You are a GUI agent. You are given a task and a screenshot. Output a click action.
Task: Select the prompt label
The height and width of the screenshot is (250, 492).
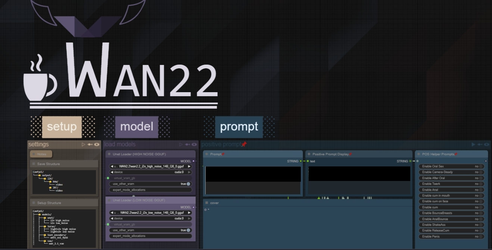[x=239, y=126]
